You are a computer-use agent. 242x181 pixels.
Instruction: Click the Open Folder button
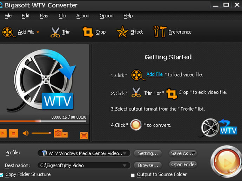(x=183, y=165)
